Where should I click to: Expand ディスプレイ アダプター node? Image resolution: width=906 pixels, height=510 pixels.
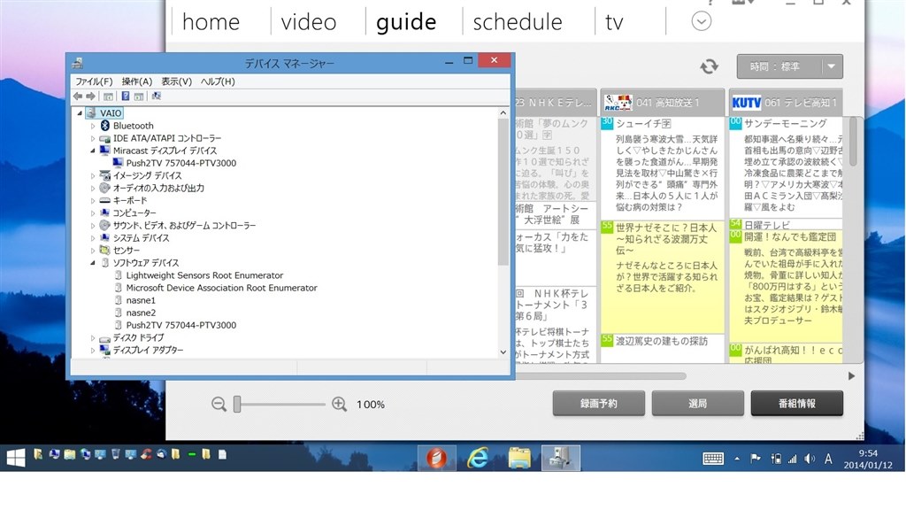click(92, 350)
